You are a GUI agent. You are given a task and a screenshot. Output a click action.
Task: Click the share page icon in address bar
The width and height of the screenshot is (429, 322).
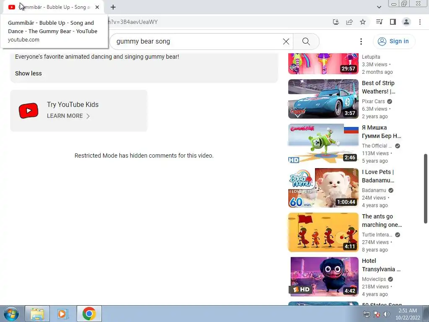(x=349, y=22)
